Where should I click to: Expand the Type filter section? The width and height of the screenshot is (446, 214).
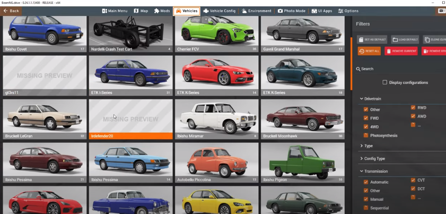click(x=366, y=145)
